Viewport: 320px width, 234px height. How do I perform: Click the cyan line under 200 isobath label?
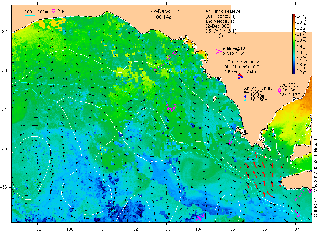pyautogui.click(x=30, y=15)
